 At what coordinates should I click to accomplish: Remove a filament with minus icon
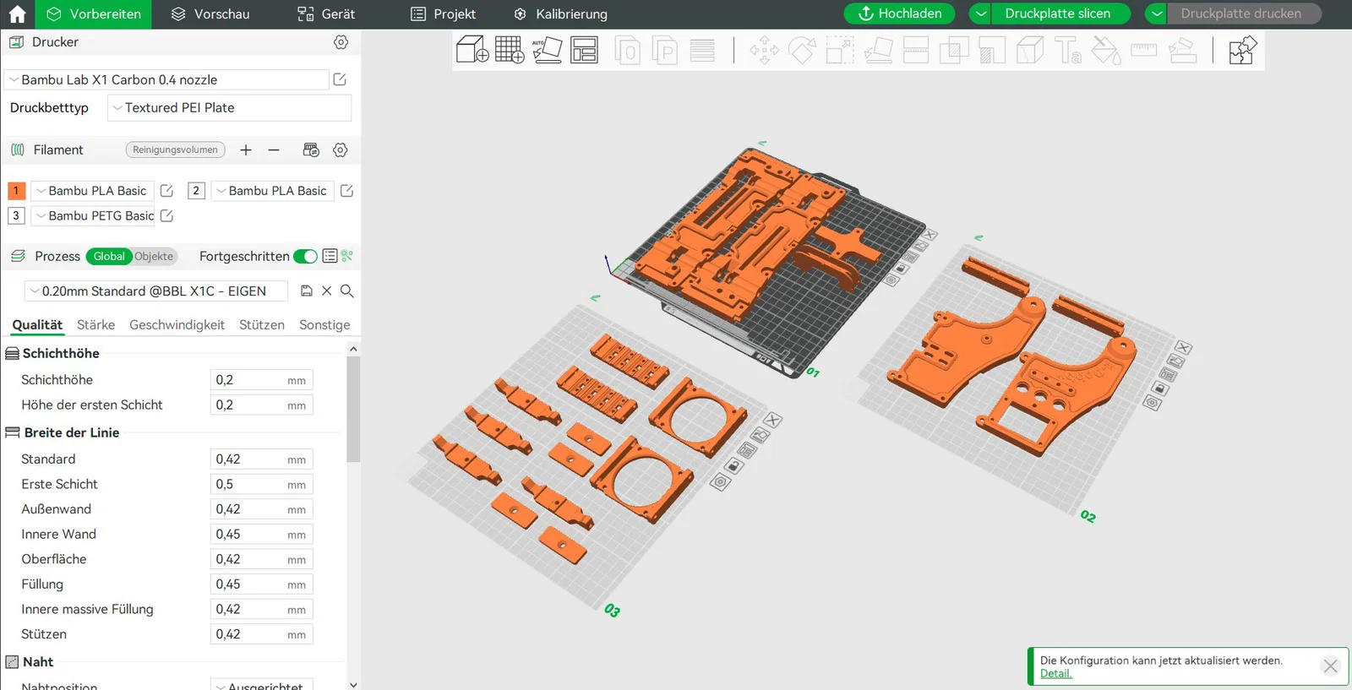(x=274, y=150)
